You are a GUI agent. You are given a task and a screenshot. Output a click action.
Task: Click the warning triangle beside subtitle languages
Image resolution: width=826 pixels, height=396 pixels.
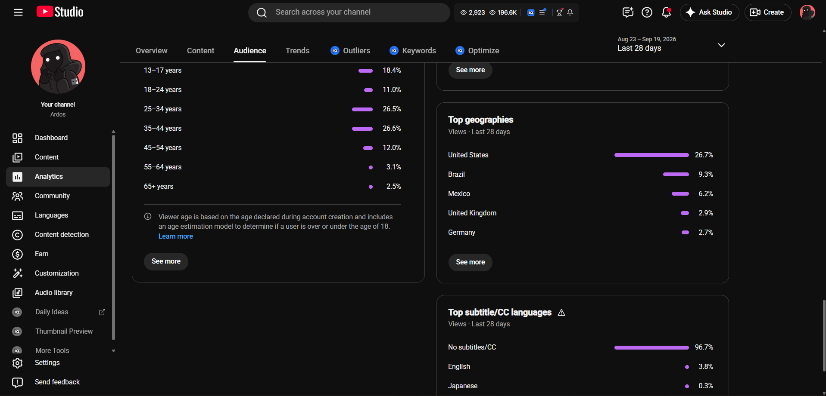click(x=561, y=313)
